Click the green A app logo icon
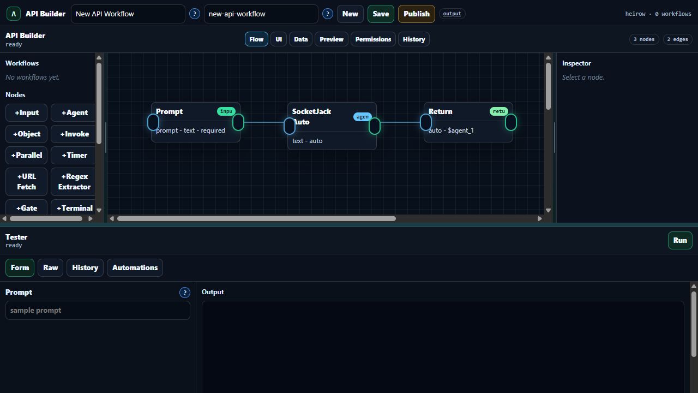 pyautogui.click(x=14, y=14)
